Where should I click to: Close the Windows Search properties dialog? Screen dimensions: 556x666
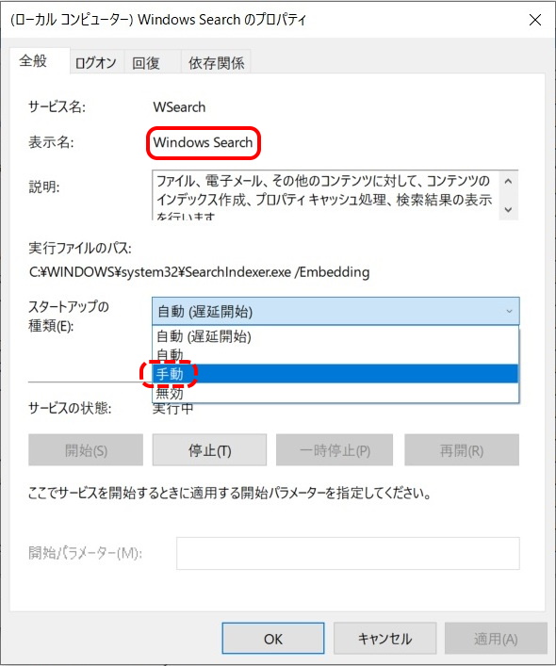click(x=534, y=20)
